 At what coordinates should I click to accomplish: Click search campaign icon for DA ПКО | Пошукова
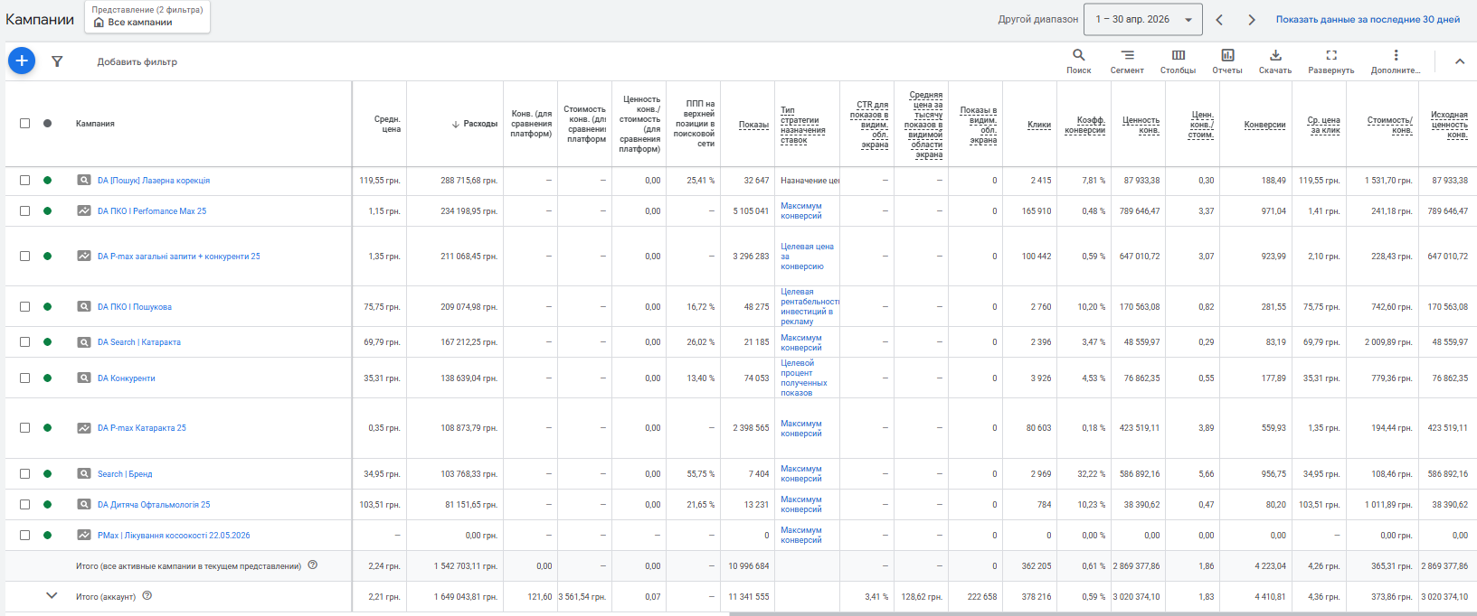pyautogui.click(x=84, y=307)
